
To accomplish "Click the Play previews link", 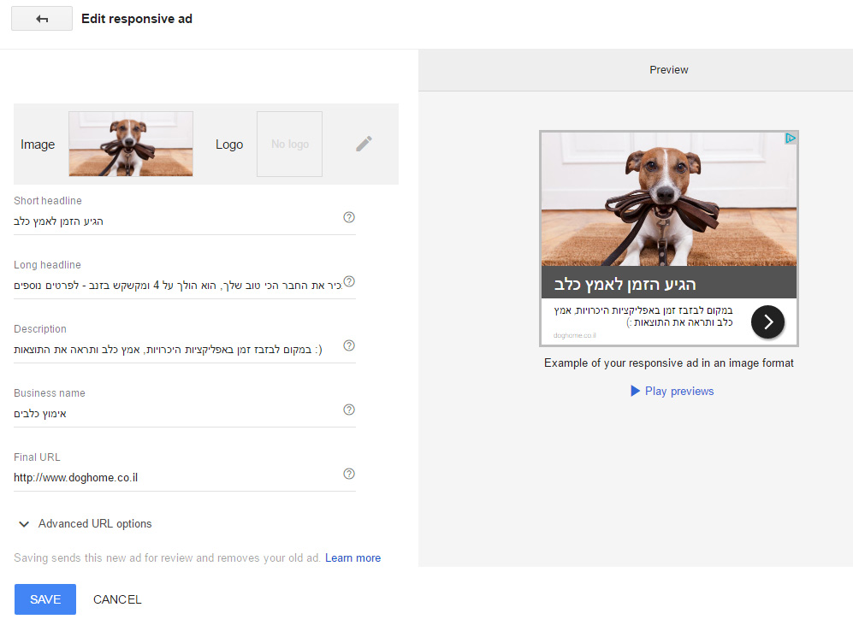I will pos(672,391).
